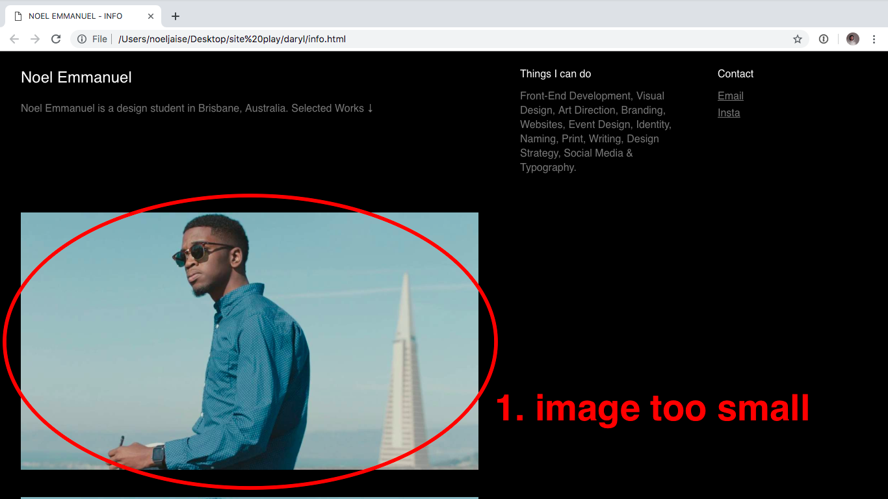Click the alert icon right of the bookmark star
This screenshot has width=888, height=499.
824,38
